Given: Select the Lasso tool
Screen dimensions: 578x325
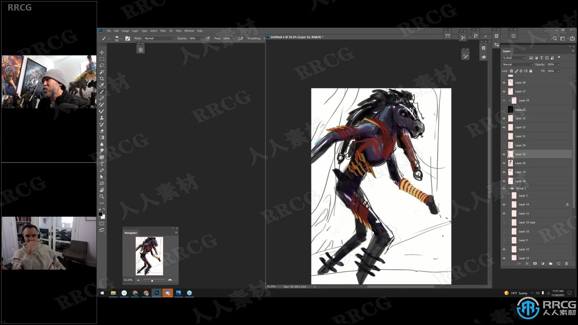Looking at the screenshot, I should 102,65.
